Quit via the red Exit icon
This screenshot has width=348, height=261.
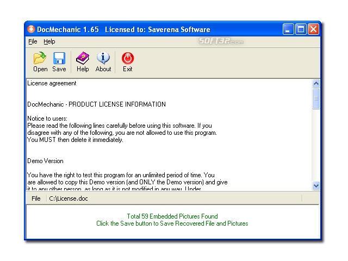[x=128, y=61]
